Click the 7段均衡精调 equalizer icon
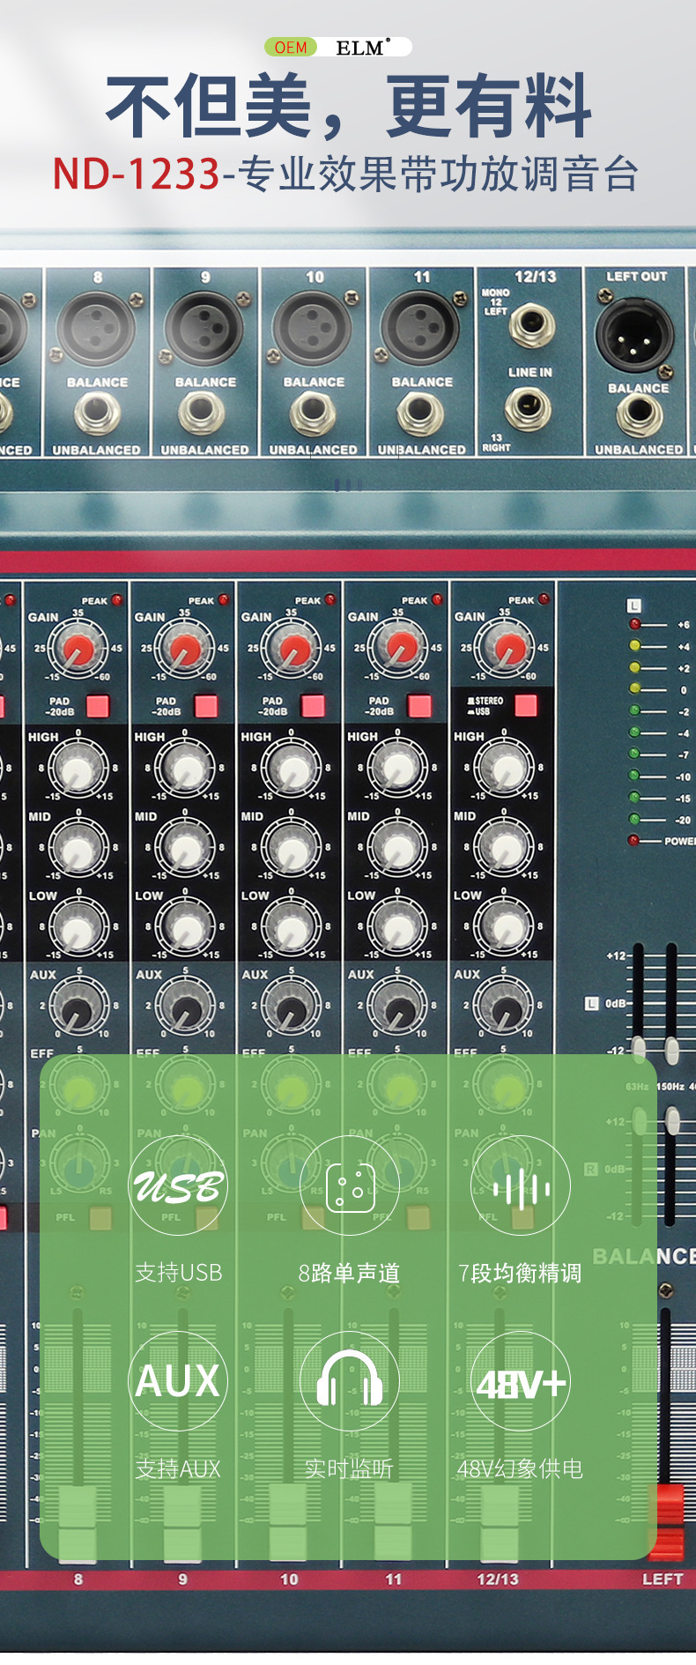Viewport: 696px width, 1665px height. click(x=521, y=1186)
